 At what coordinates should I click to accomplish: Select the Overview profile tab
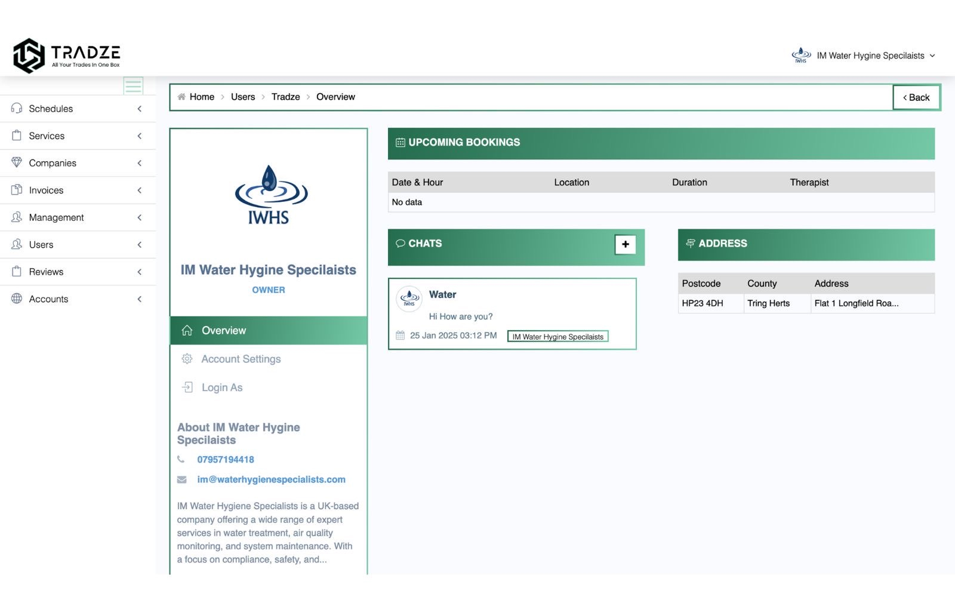tap(269, 330)
